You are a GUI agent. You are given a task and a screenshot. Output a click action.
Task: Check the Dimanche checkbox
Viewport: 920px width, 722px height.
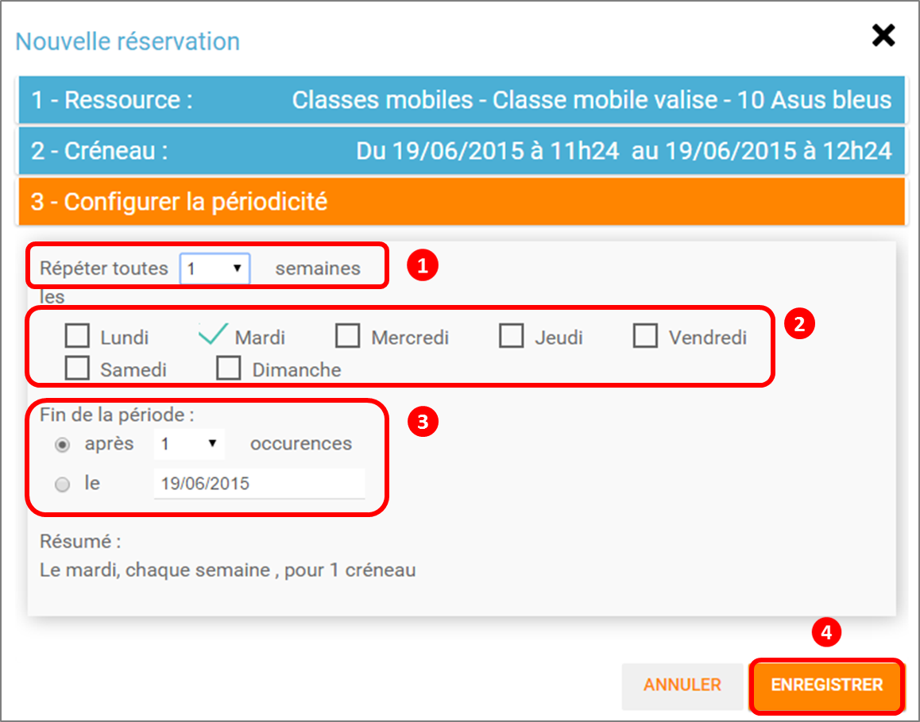[x=229, y=368]
